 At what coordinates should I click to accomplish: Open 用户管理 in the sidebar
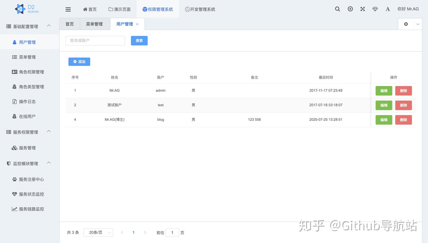pos(30,42)
